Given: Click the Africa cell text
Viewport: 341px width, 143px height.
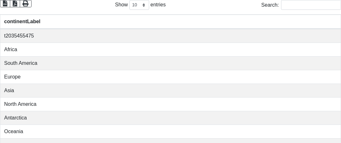Looking at the screenshot, I should click(11, 50).
